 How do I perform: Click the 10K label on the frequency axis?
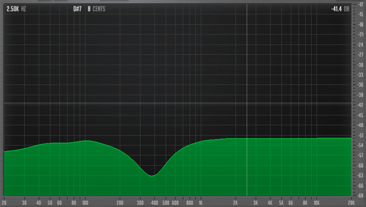pos(316,202)
